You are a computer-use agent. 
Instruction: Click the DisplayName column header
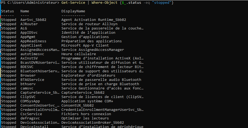coord(73,11)
